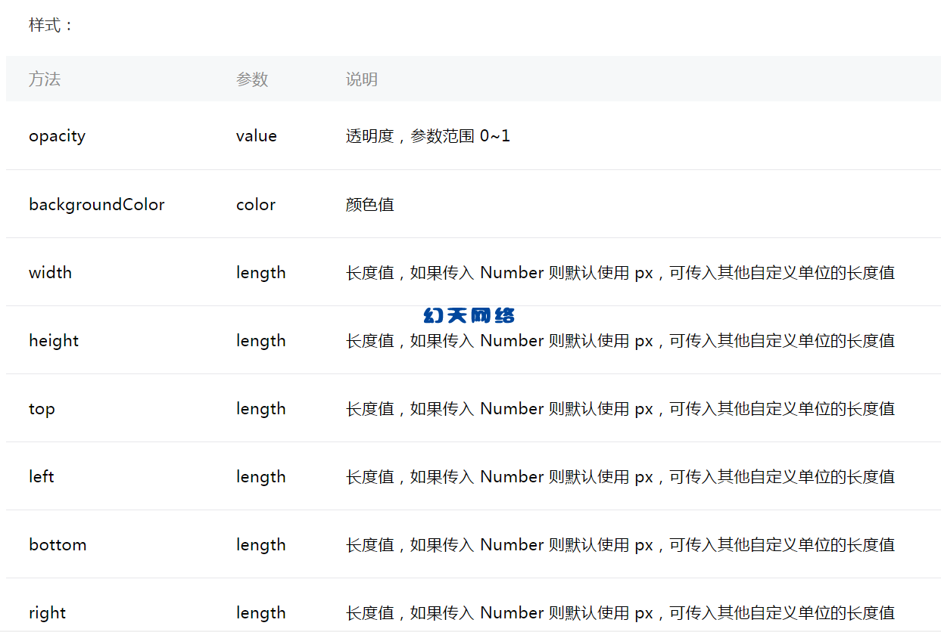Viewport: 941px width, 632px height.
Task: Select the backgroundColor method name
Action: coord(96,204)
